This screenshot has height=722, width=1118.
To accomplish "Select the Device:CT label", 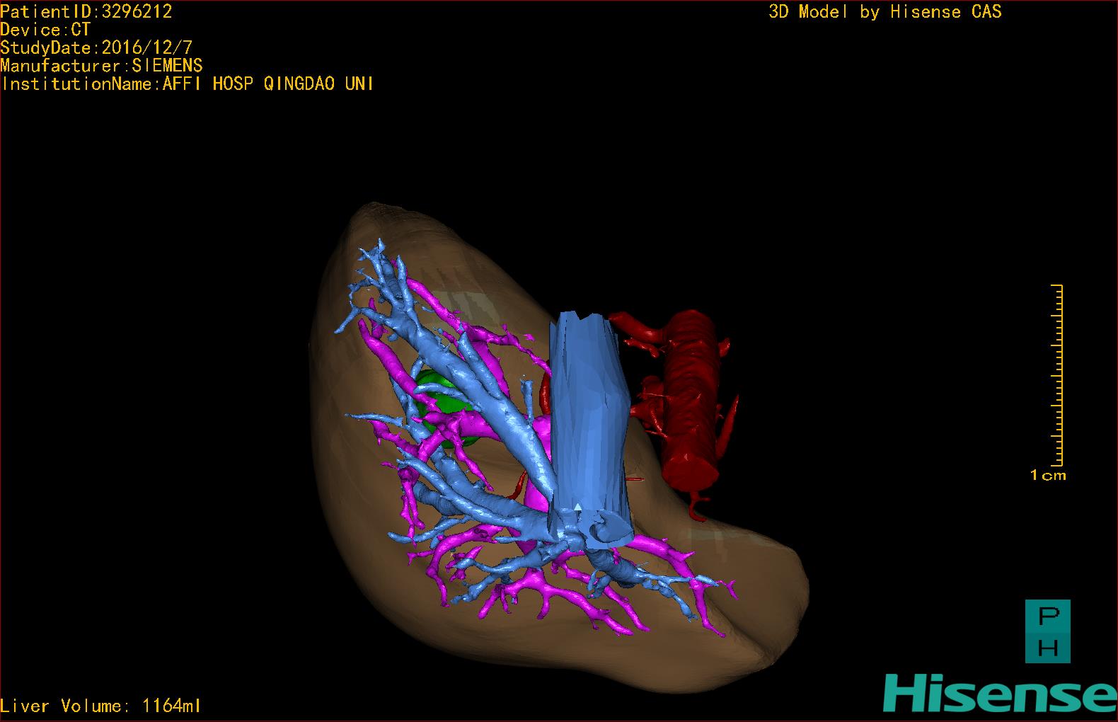I will point(45,30).
